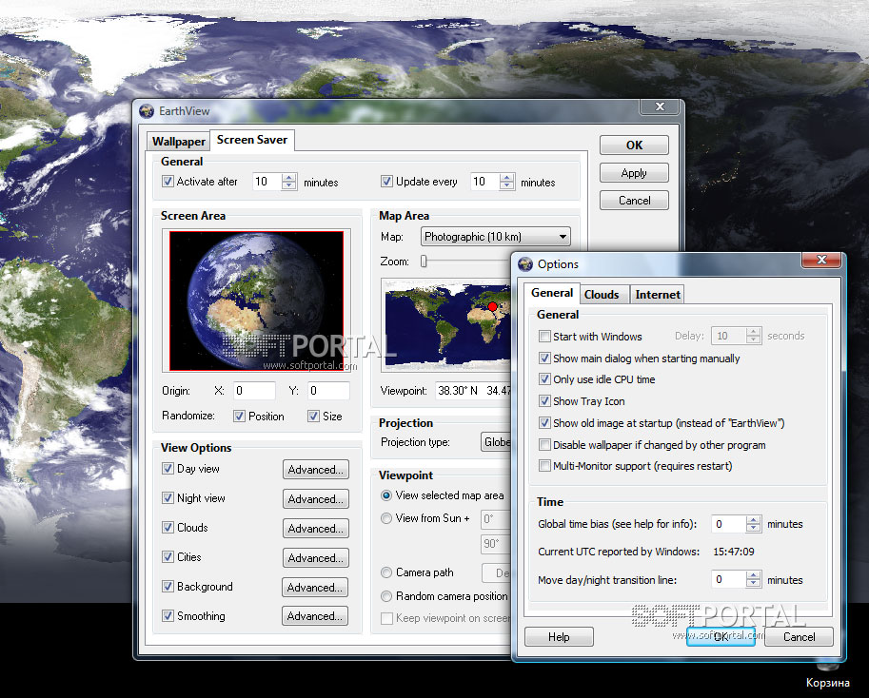Increase Global time bias with up arrow
The width and height of the screenshot is (869, 698).
[x=753, y=520]
